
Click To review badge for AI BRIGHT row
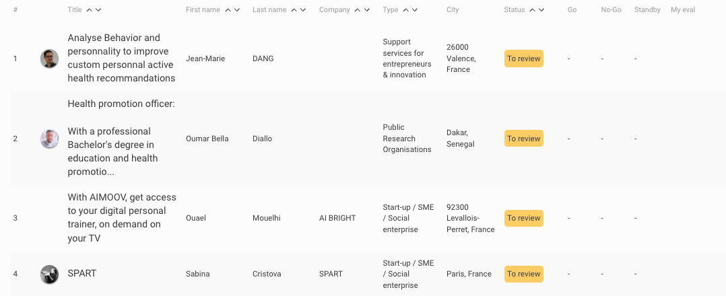point(524,218)
